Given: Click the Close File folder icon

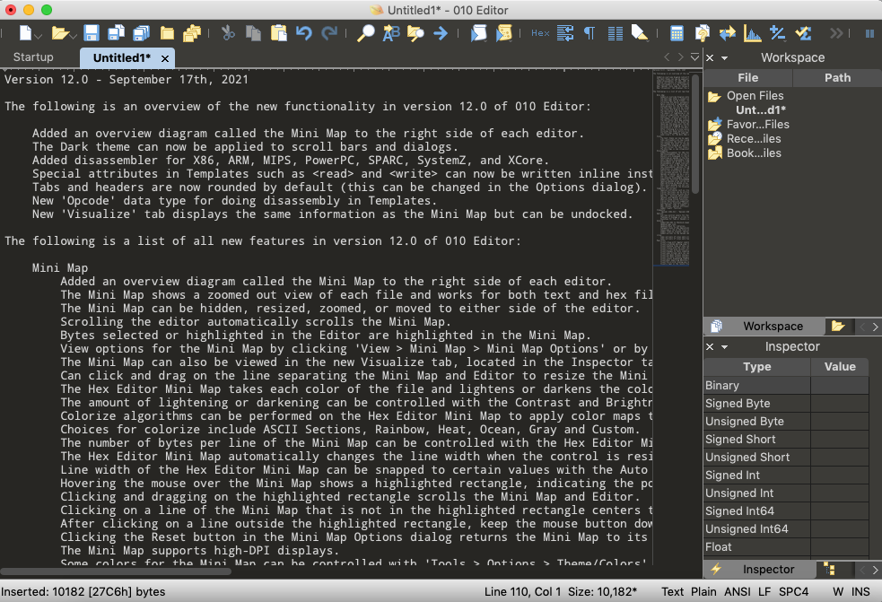Looking at the screenshot, I should (167, 33).
